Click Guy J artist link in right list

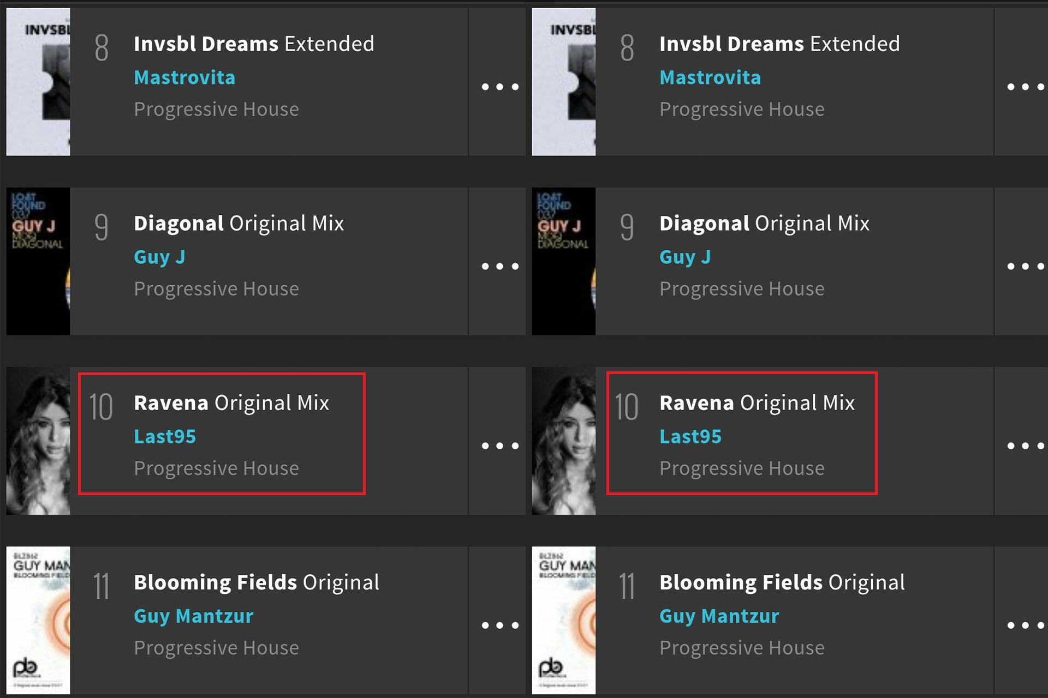[x=685, y=257]
